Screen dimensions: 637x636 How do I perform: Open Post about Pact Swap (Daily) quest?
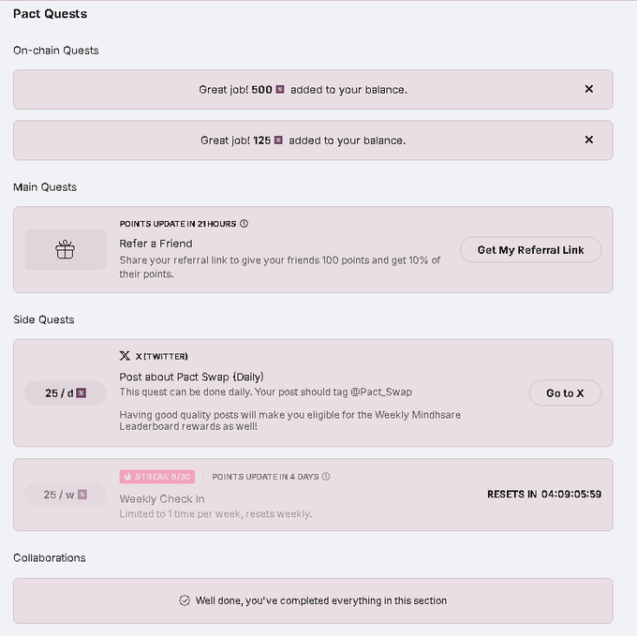click(191, 377)
